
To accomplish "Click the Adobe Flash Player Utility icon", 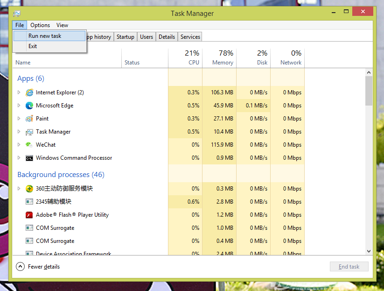I will coord(29,215).
